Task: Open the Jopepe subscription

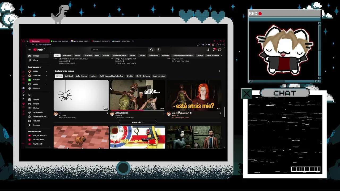Action: coord(38,84)
